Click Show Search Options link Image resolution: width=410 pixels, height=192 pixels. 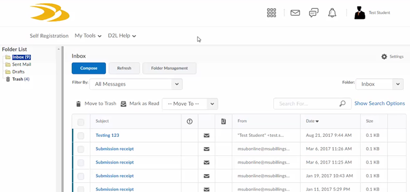[x=379, y=104]
